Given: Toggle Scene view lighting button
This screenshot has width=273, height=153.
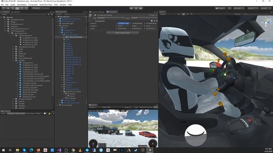Looking at the screenshot, I should (183, 14).
